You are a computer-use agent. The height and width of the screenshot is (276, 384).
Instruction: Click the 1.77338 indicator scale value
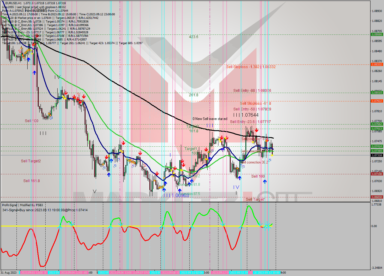[377, 205]
